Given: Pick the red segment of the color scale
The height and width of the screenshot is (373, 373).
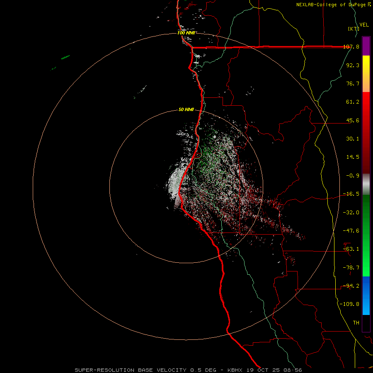Looking at the screenshot, I should (x=366, y=133).
